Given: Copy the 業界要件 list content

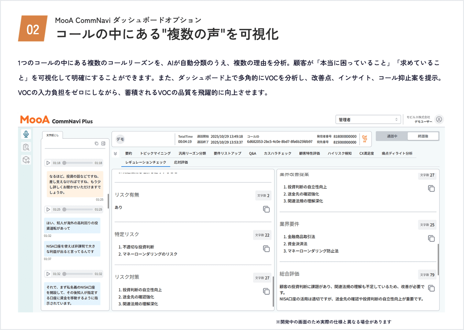Looking at the screenshot, I should click(431, 238).
